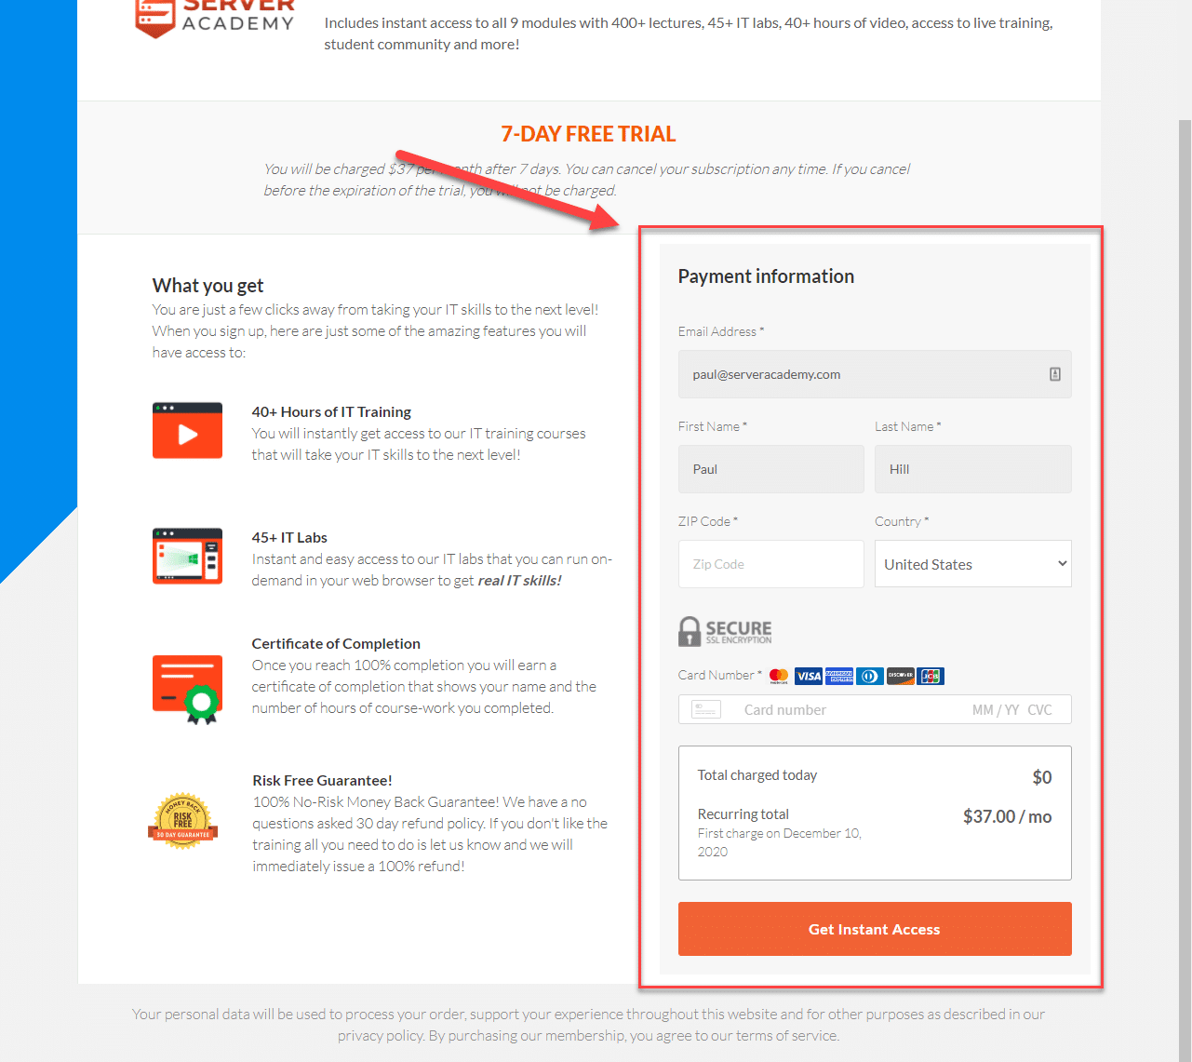Image resolution: width=1192 pixels, height=1062 pixels.
Task: Click the Discover card logo
Action: click(x=900, y=677)
